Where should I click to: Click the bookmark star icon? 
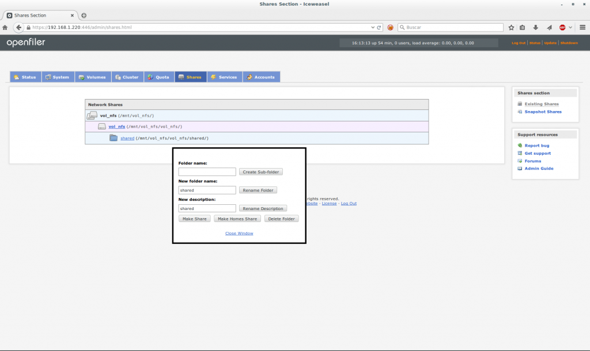(510, 27)
